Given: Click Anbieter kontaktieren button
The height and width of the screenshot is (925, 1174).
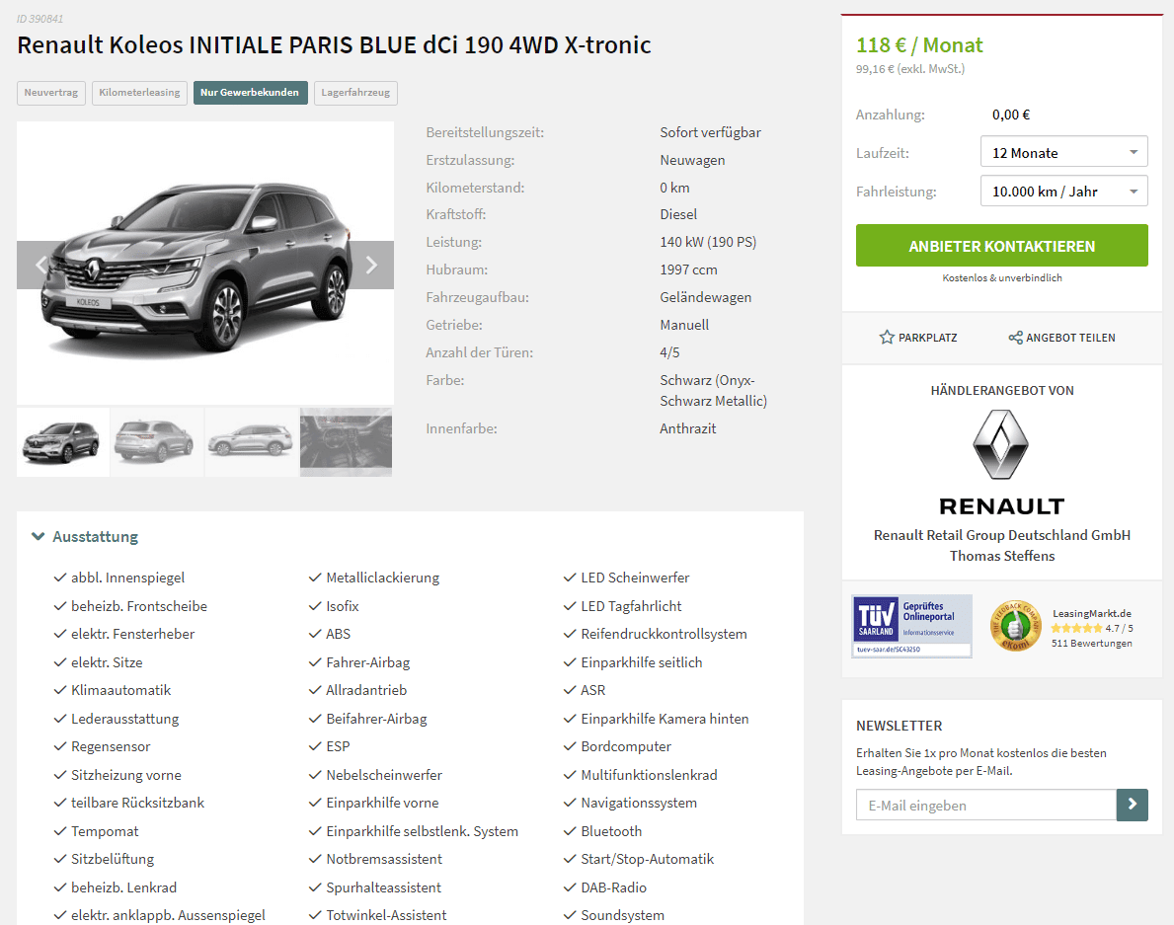Looking at the screenshot, I should 1002,246.
